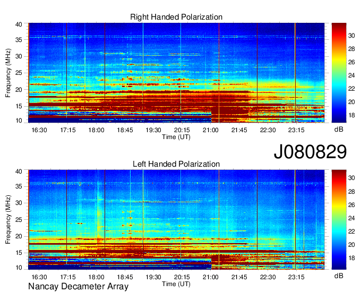Click the Left Handed spectrogram plot area
Viewport: 361px width, 293px height.
(x=176, y=220)
